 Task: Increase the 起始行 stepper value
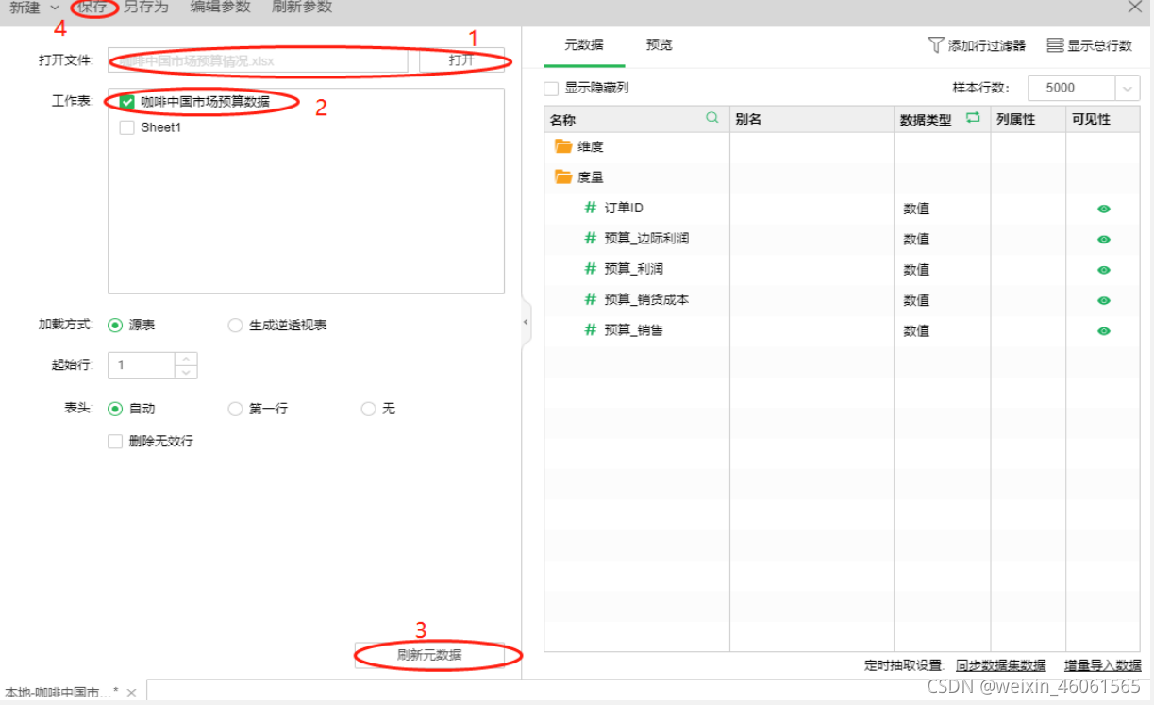pyautogui.click(x=187, y=359)
